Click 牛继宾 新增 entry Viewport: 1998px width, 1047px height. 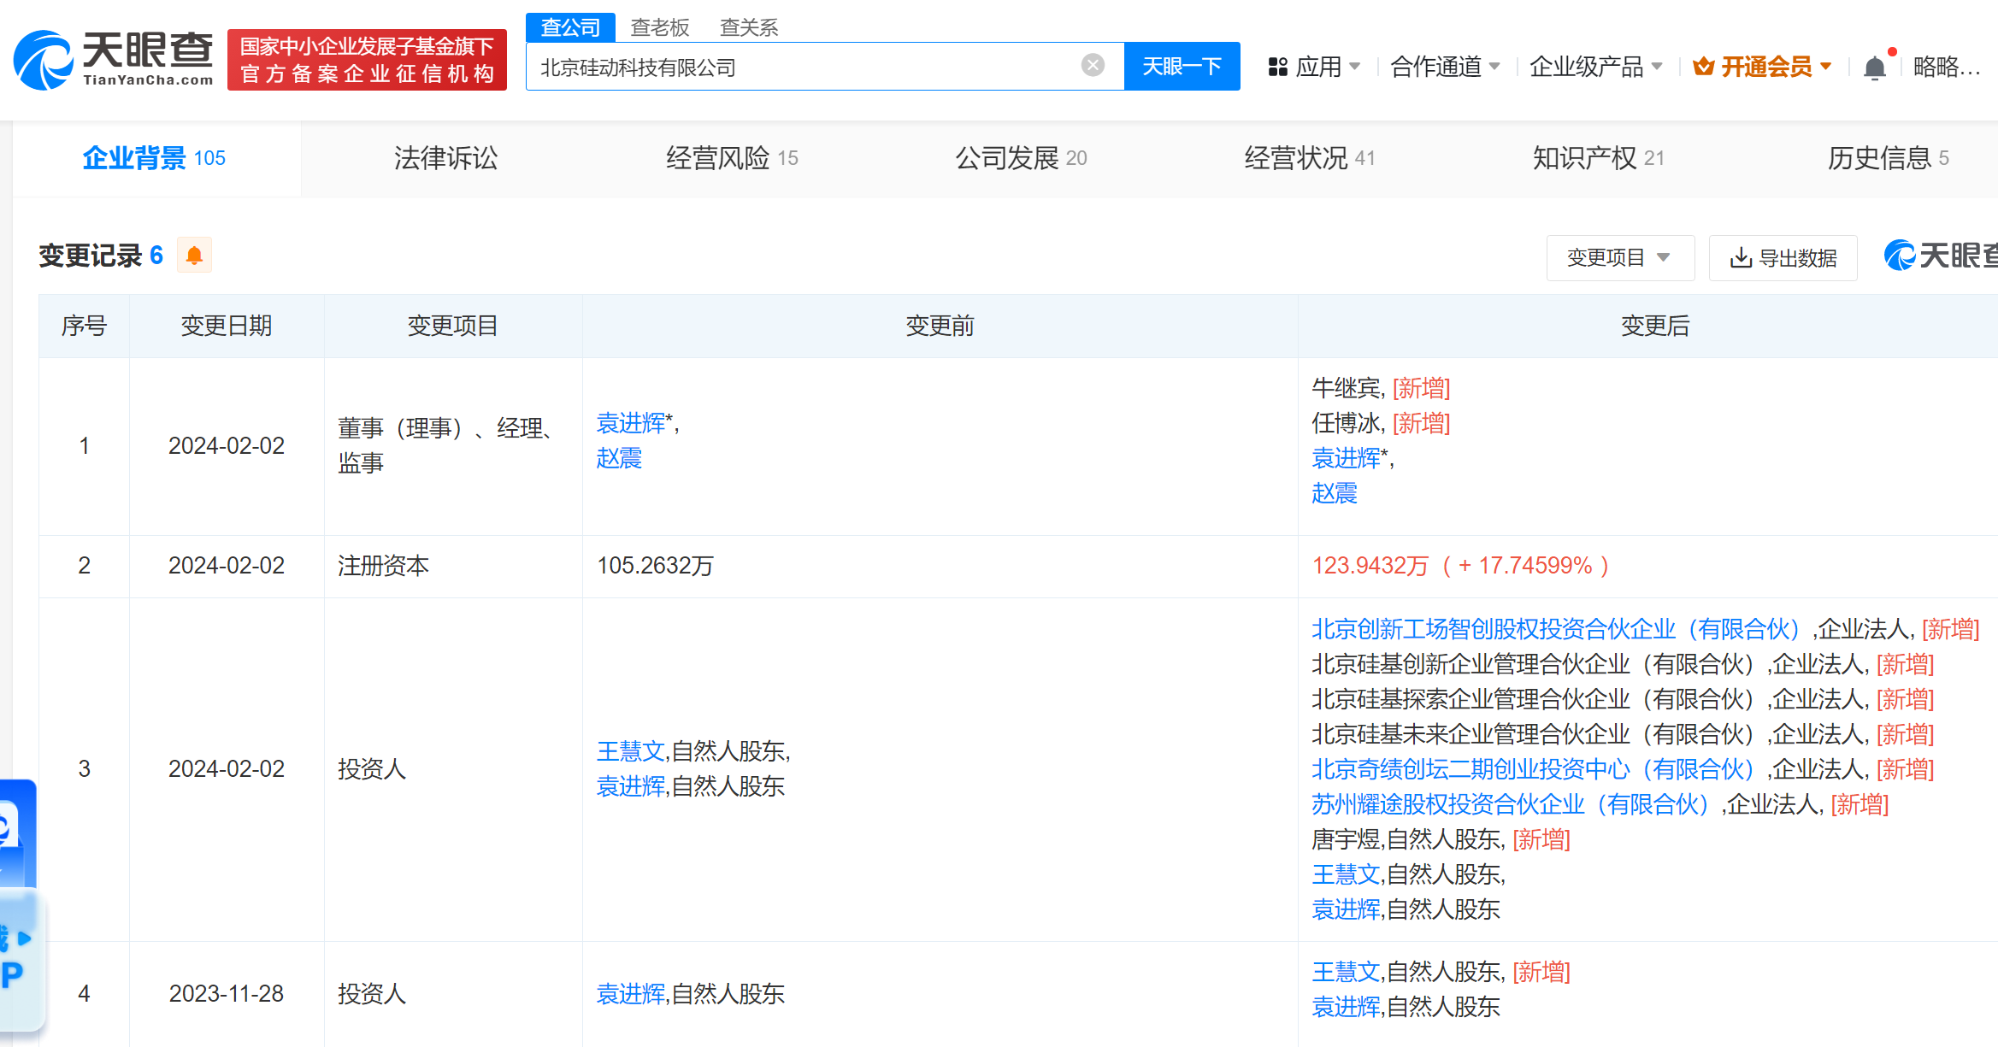[x=1382, y=388]
